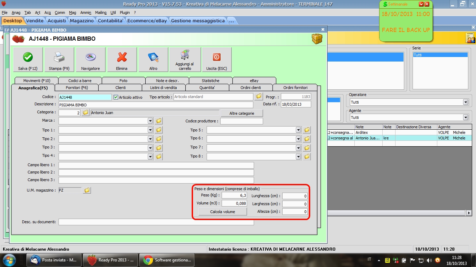This screenshot has width=476, height=267.
Task: Open the Navigatore compass tool
Action: coord(91,59)
